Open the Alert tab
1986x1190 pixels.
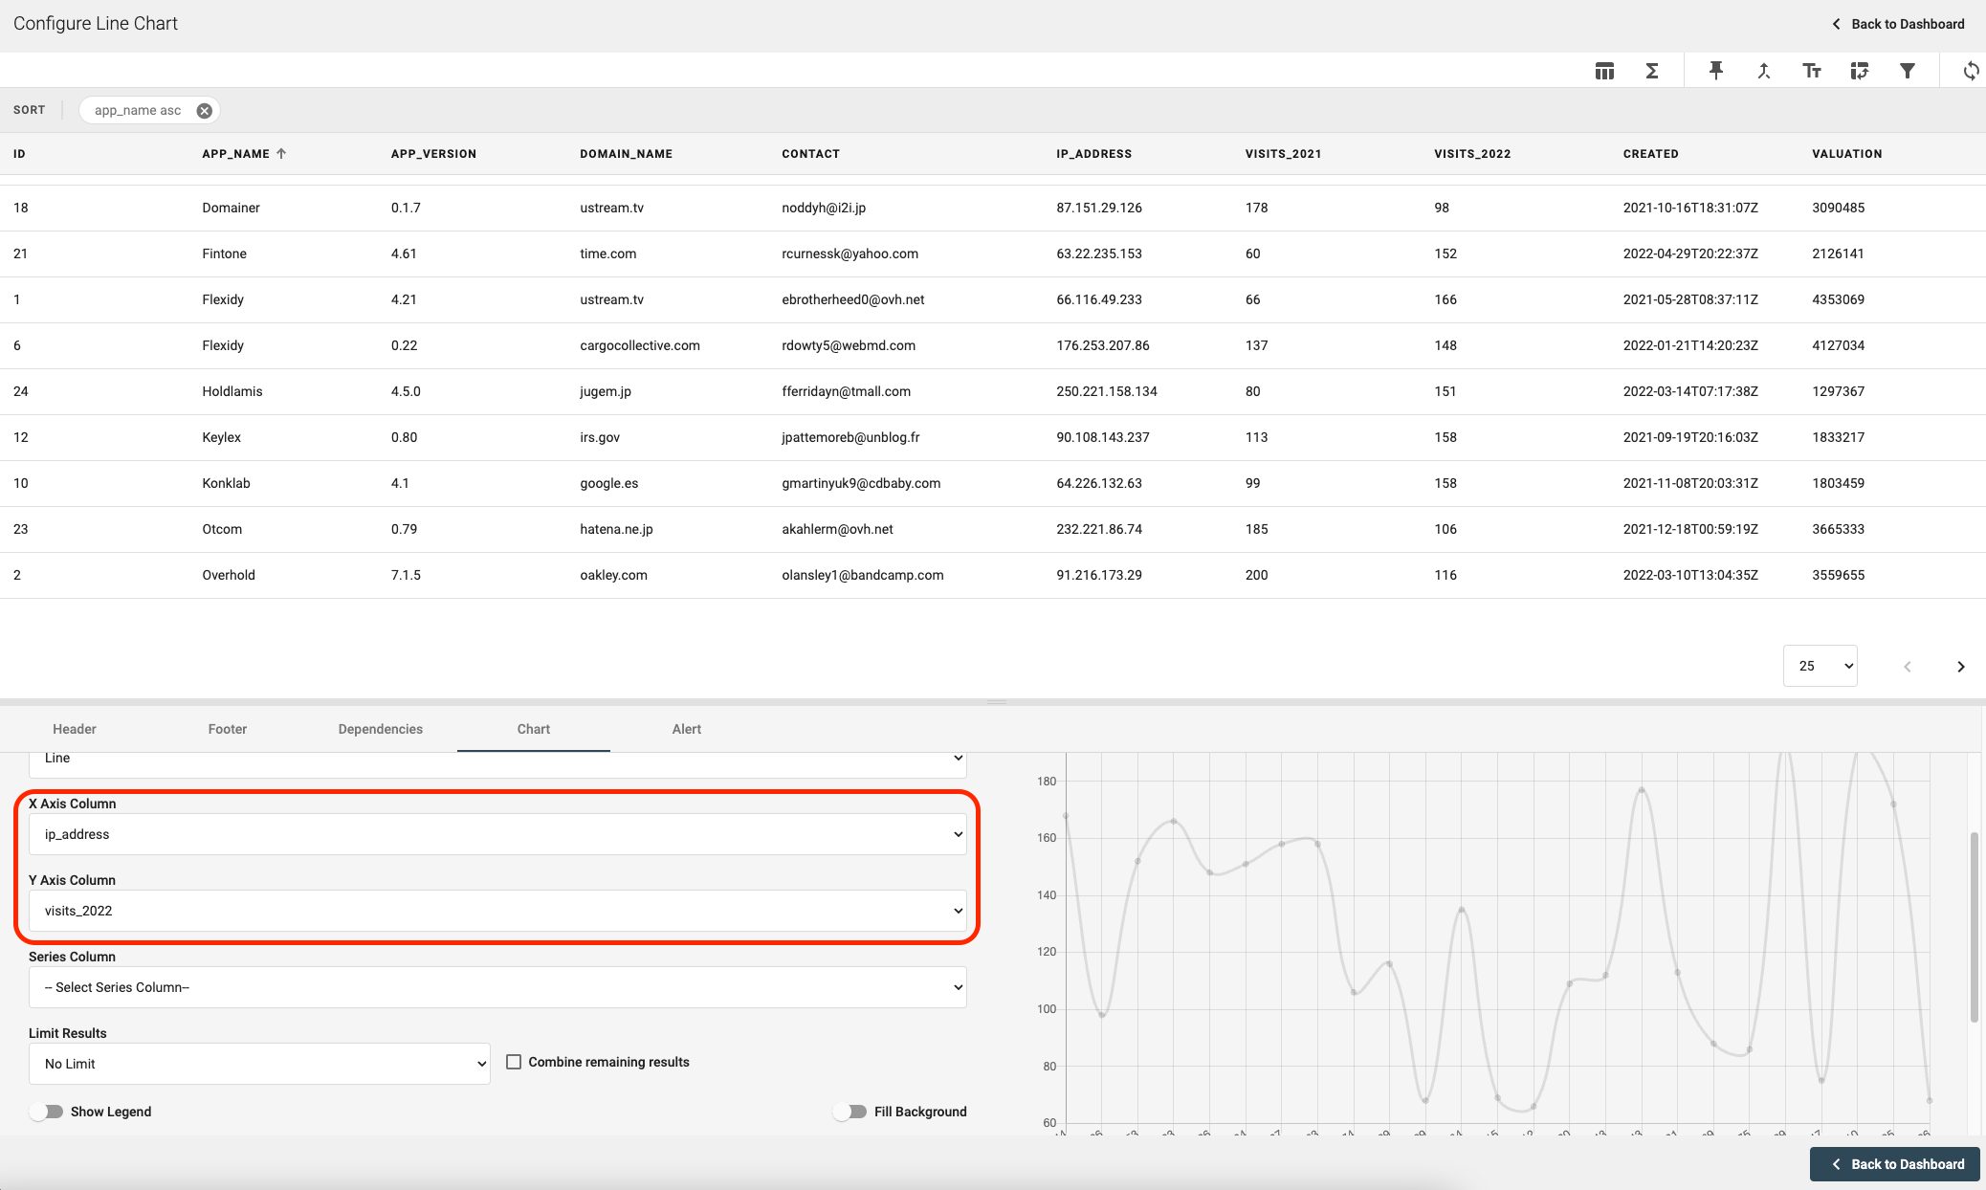(x=686, y=729)
